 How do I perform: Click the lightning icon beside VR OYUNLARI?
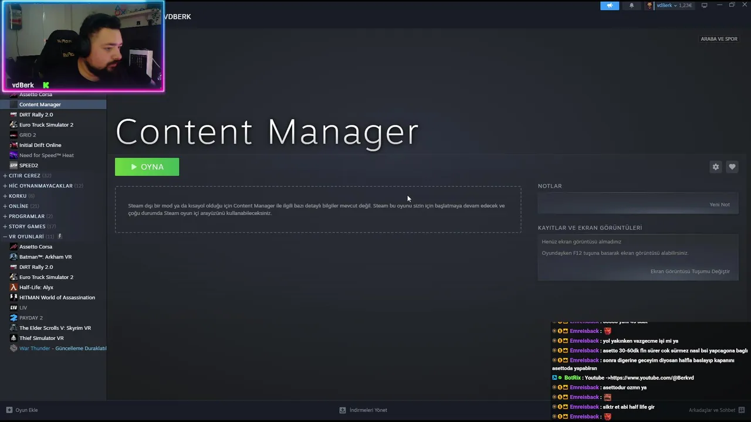pos(59,237)
